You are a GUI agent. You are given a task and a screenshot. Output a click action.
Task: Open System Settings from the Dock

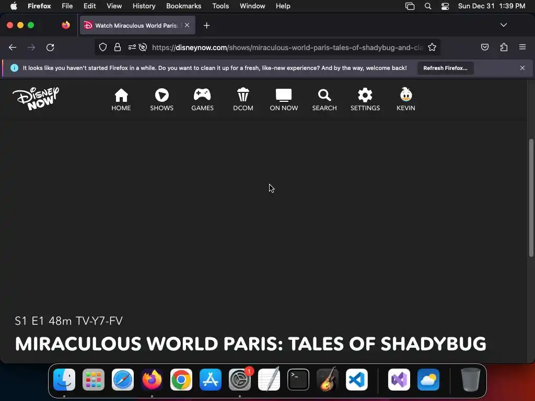[239, 380]
